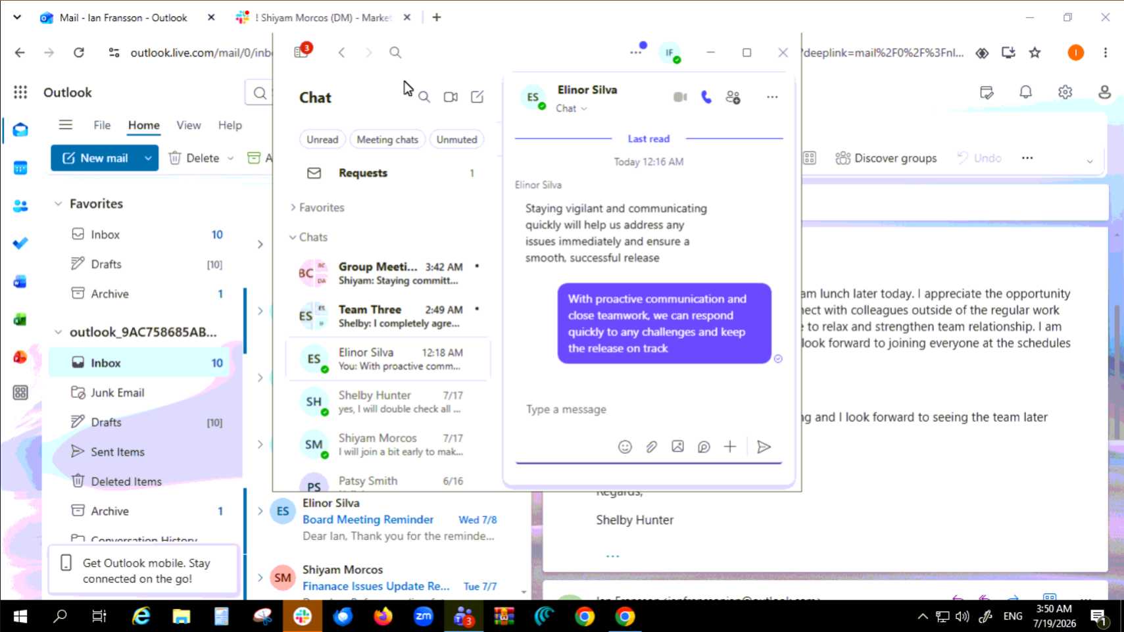
Task: Expand the Outlook ribbon chevron
Action: (x=1089, y=161)
